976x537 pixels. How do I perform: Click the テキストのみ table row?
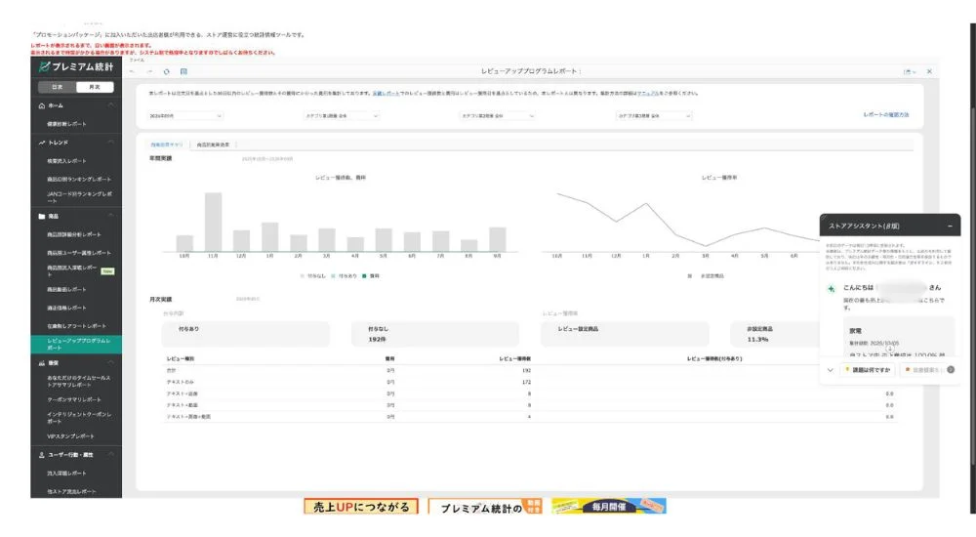529,382
